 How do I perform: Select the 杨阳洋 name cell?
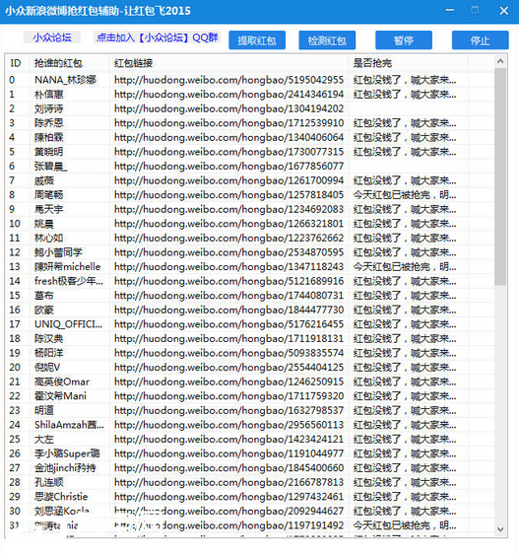[49, 353]
